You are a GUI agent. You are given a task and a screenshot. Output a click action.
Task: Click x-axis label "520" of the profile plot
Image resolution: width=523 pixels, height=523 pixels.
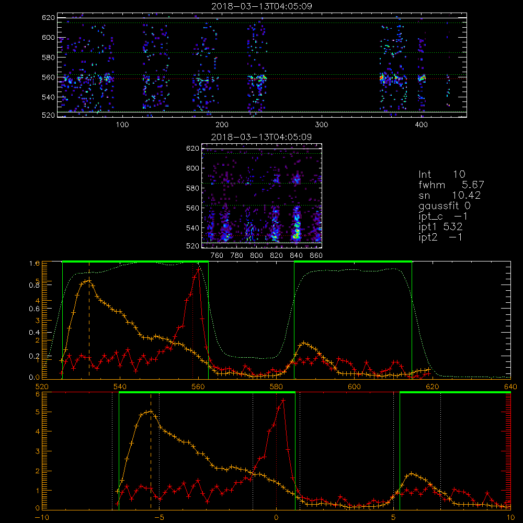(x=42, y=386)
